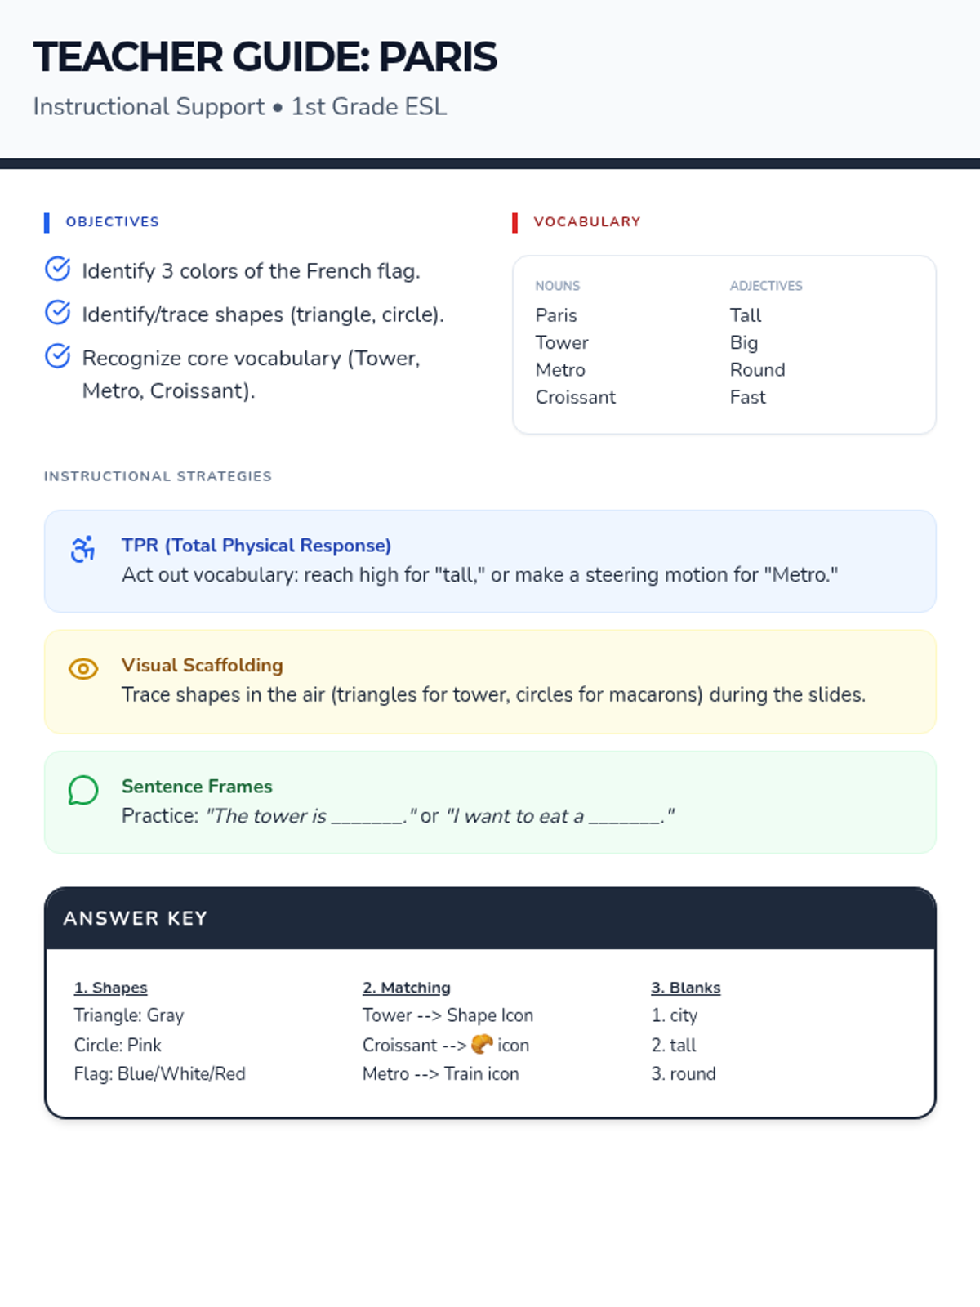Screen dimensions: 980x1307
Task: Click the Visual Scaffolding title text
Action: (x=203, y=665)
